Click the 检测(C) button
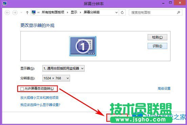 157,37
